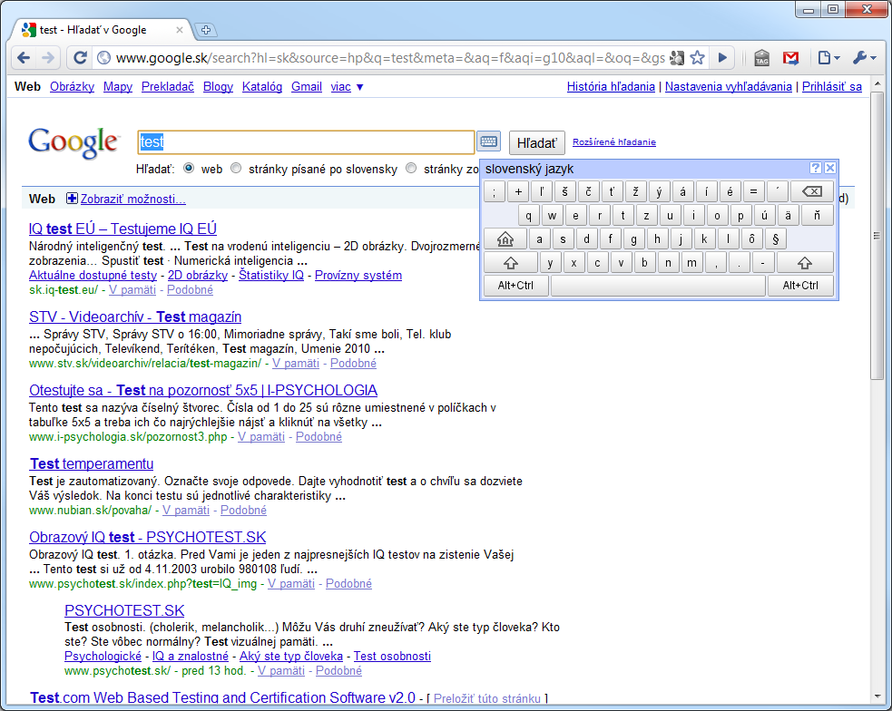The width and height of the screenshot is (892, 711).
Task: Open Katalóg in top navigation
Action: coord(262,87)
